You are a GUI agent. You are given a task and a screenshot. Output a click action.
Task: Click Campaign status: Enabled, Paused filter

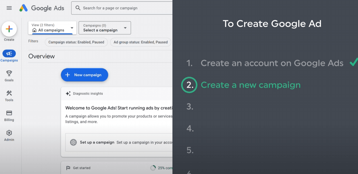pos(76,42)
